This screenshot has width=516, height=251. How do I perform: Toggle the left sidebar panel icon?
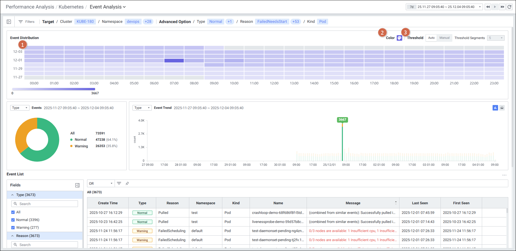pyautogui.click(x=9, y=22)
